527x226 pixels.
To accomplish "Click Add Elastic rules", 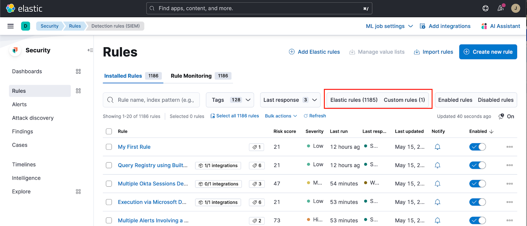I will (x=314, y=52).
